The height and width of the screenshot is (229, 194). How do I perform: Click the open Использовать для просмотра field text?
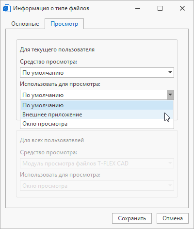[43, 95]
